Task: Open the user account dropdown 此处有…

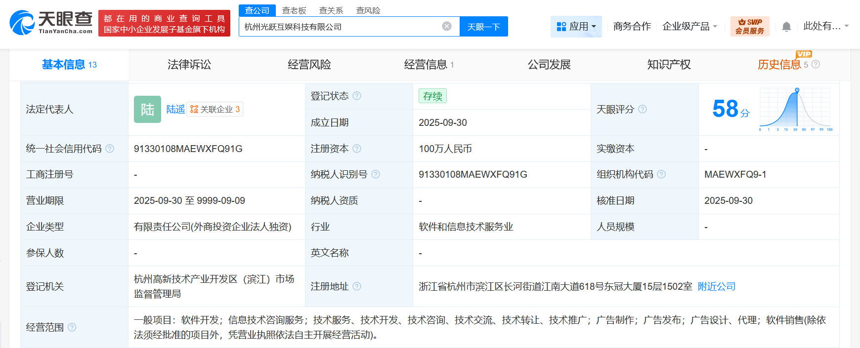Action: click(825, 26)
